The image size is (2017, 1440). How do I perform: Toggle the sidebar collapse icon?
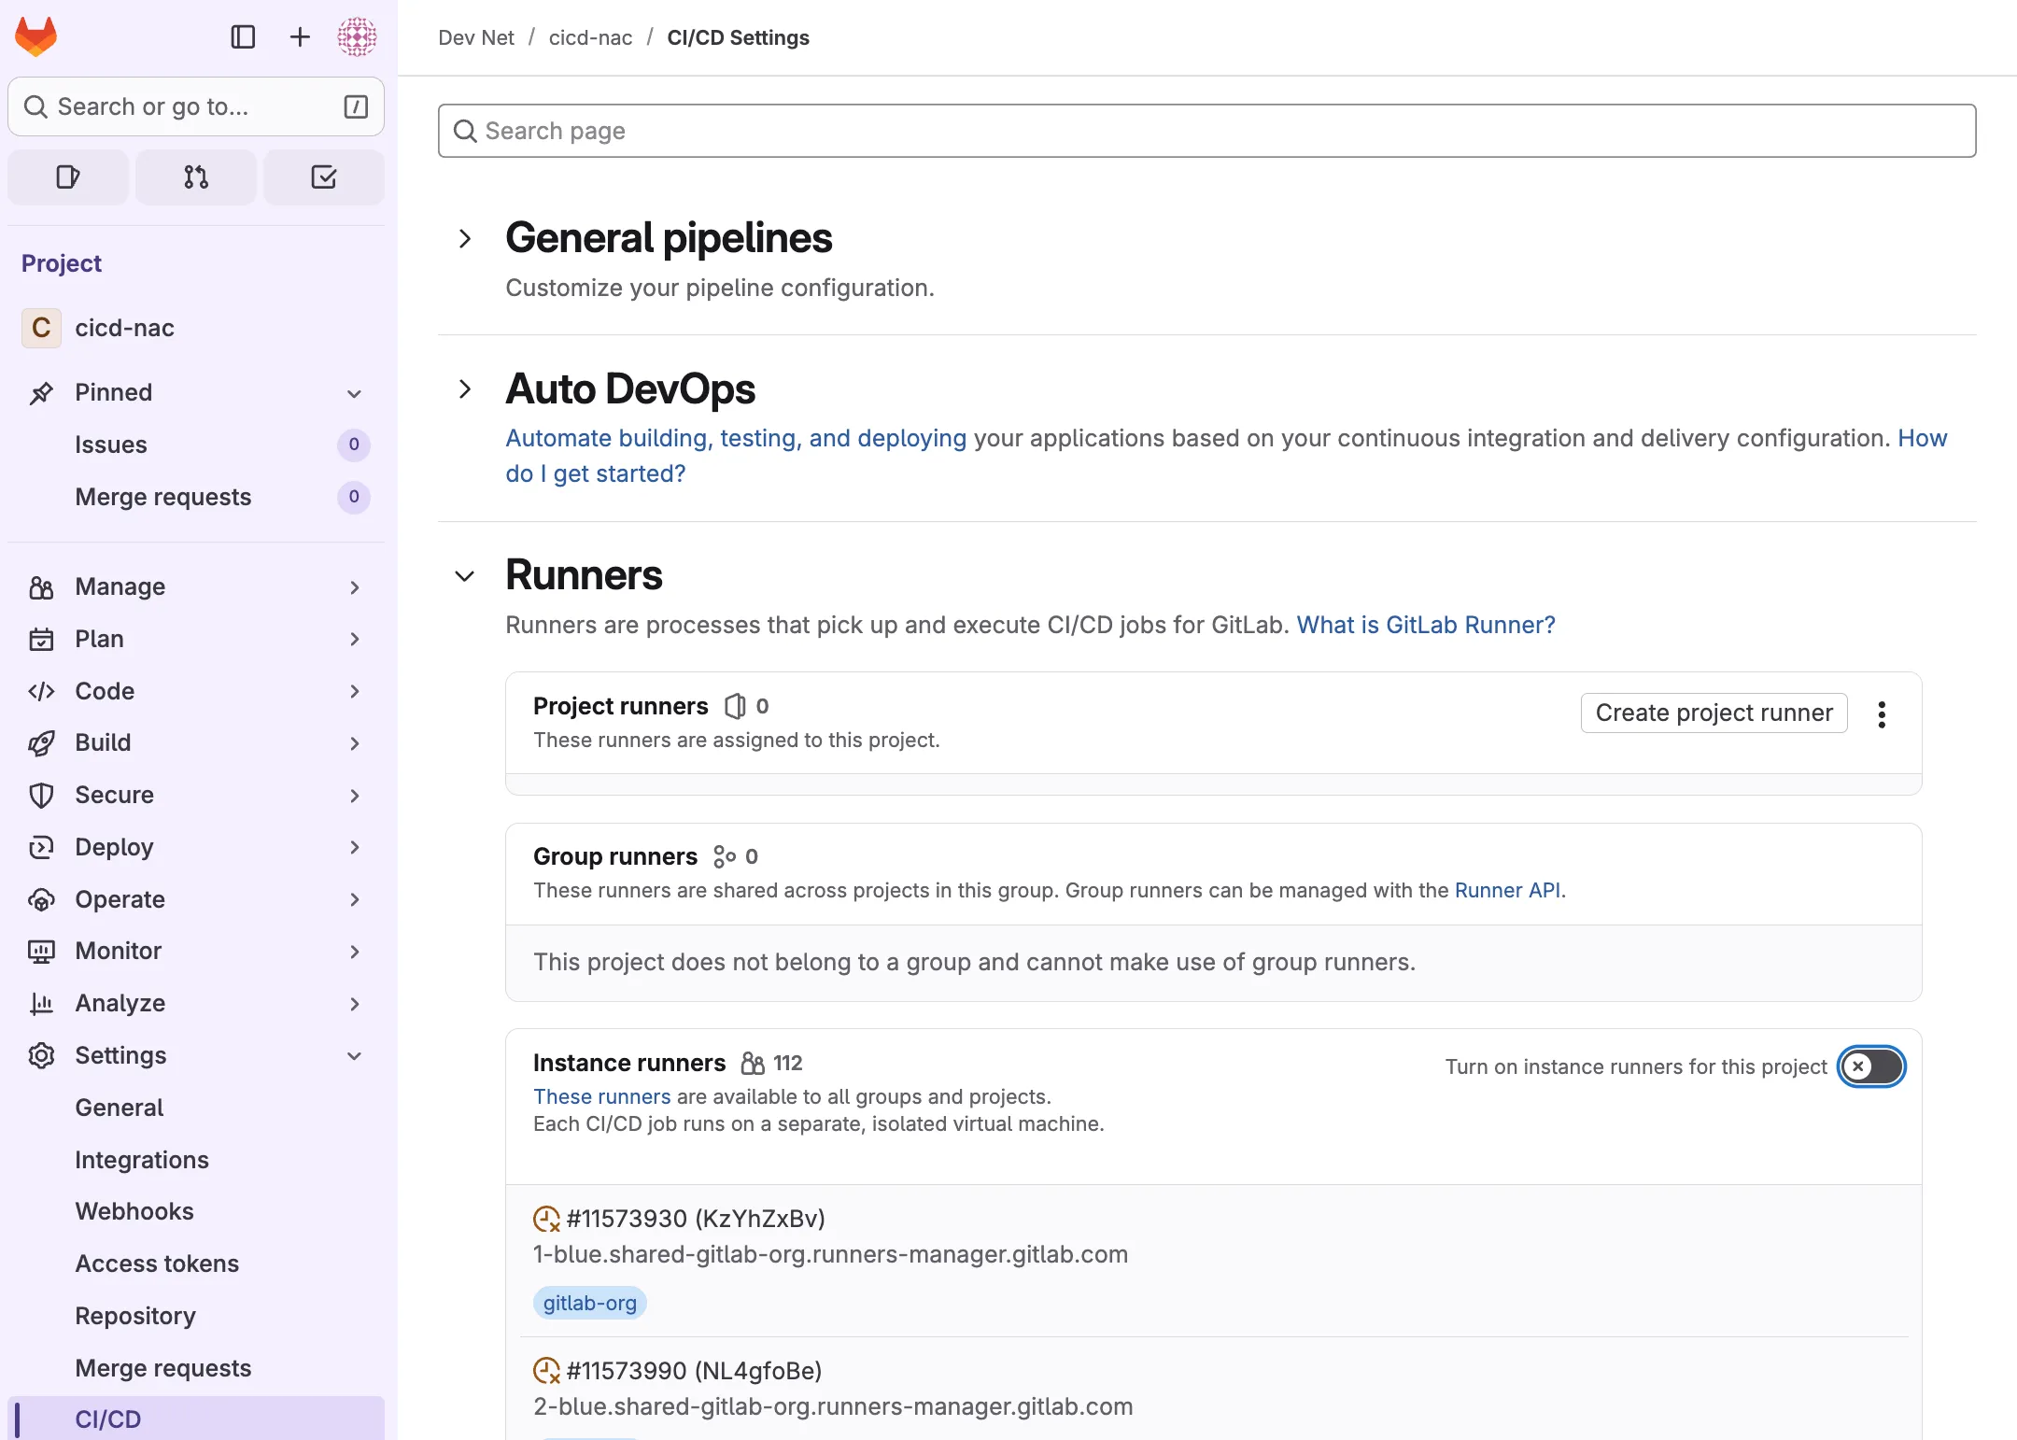[243, 36]
